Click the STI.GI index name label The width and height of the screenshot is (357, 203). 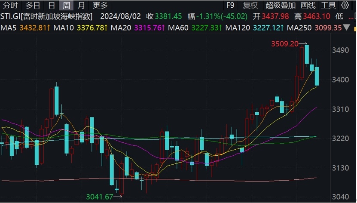(x=47, y=16)
